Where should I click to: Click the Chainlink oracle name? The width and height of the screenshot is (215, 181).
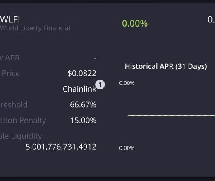(79, 89)
